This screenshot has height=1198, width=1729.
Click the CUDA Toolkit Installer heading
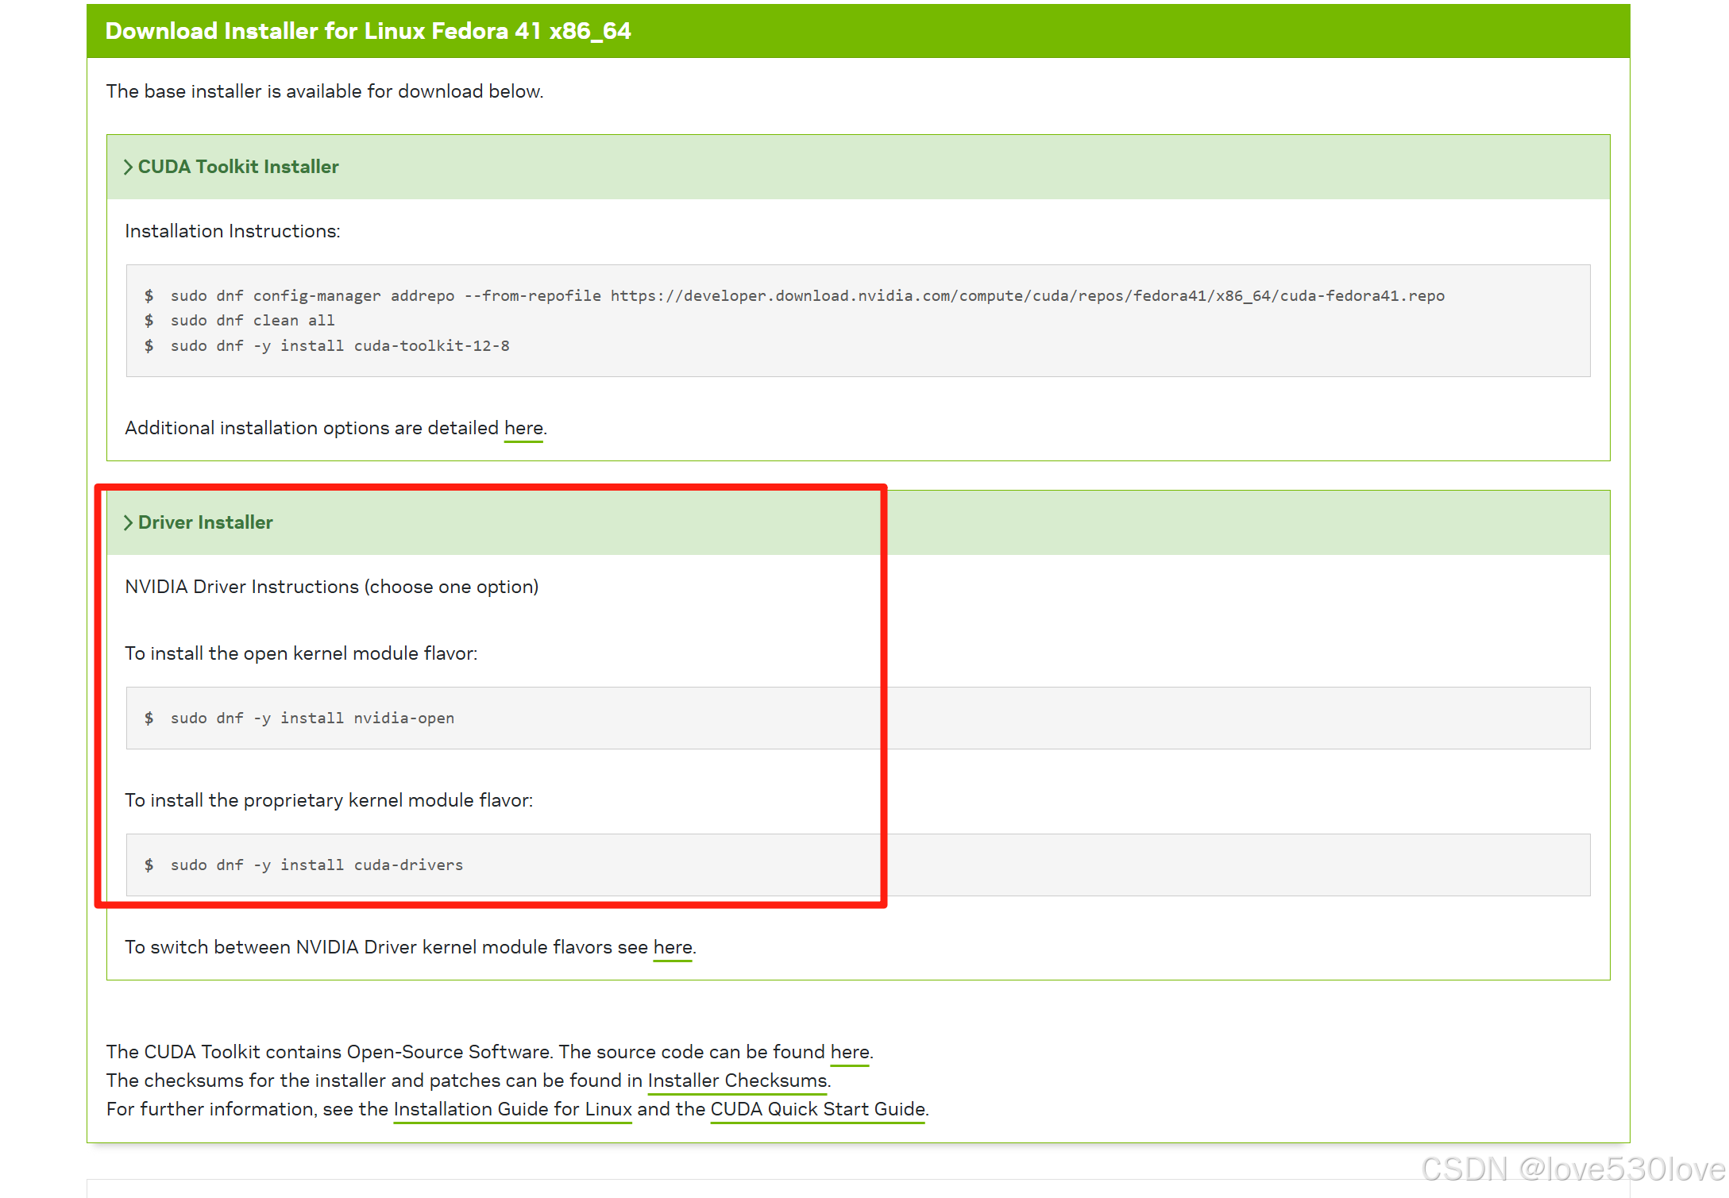238,167
